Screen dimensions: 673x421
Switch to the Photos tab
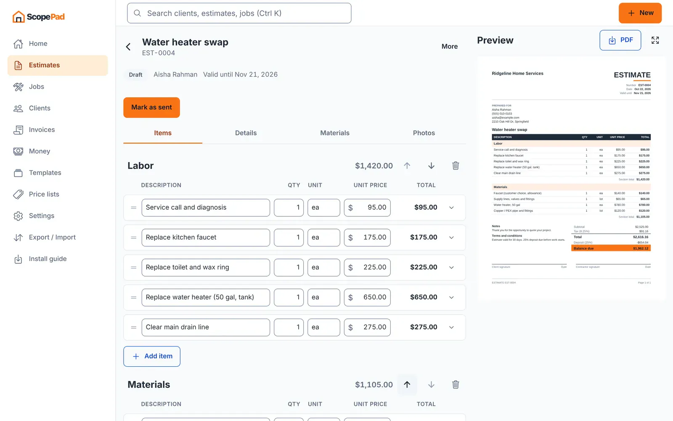click(x=424, y=133)
